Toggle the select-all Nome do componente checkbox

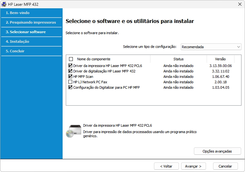71,59
